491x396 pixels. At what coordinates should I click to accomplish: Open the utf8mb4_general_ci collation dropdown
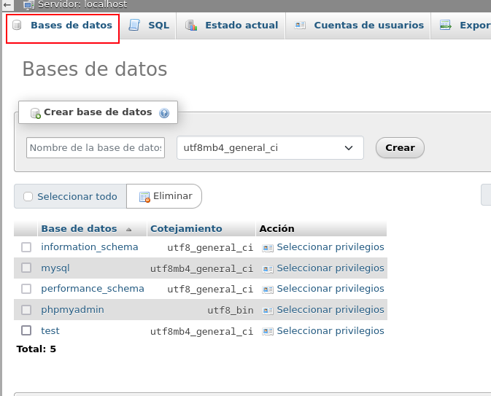pyautogui.click(x=270, y=147)
